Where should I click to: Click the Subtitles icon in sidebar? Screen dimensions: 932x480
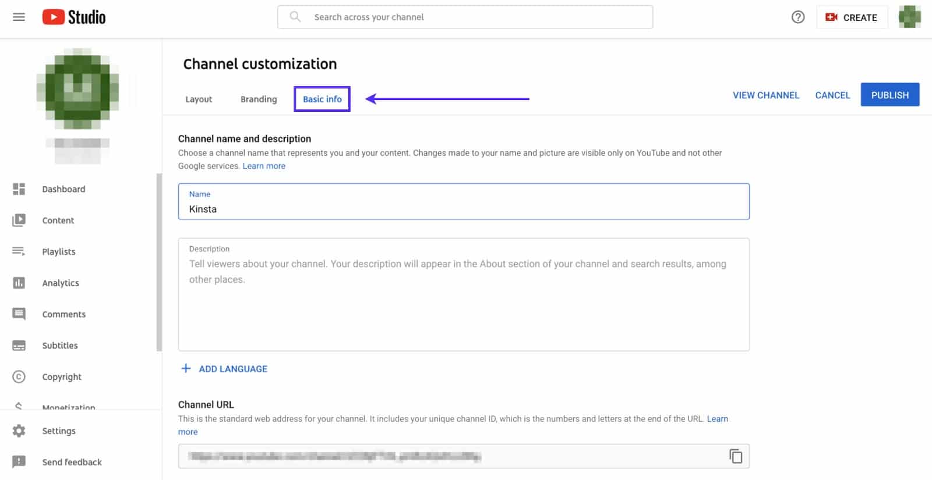coord(19,346)
